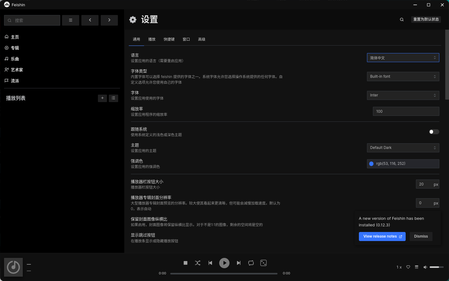The image size is (449, 281).
Task: Skip to previous track
Action: coord(210,263)
